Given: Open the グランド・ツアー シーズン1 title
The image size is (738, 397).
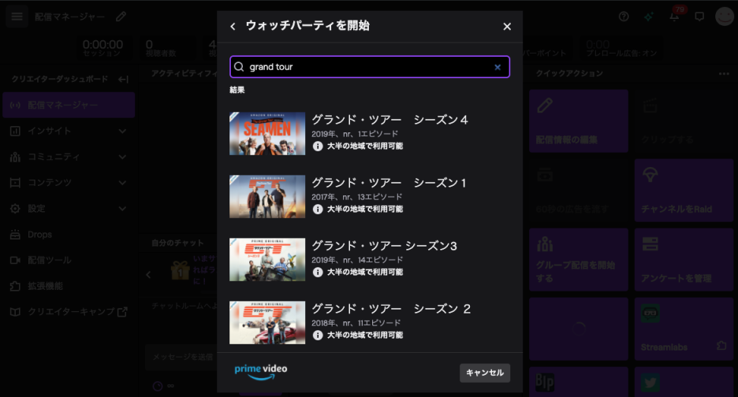Looking at the screenshot, I should (389, 183).
